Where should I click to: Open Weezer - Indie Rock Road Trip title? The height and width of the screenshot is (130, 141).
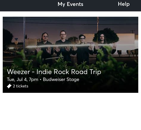pyautogui.click(x=54, y=72)
